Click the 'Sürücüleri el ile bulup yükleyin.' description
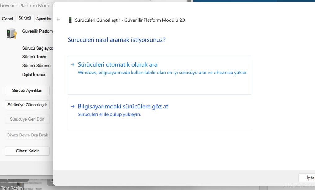The width and height of the screenshot is (315, 190). coord(109,114)
